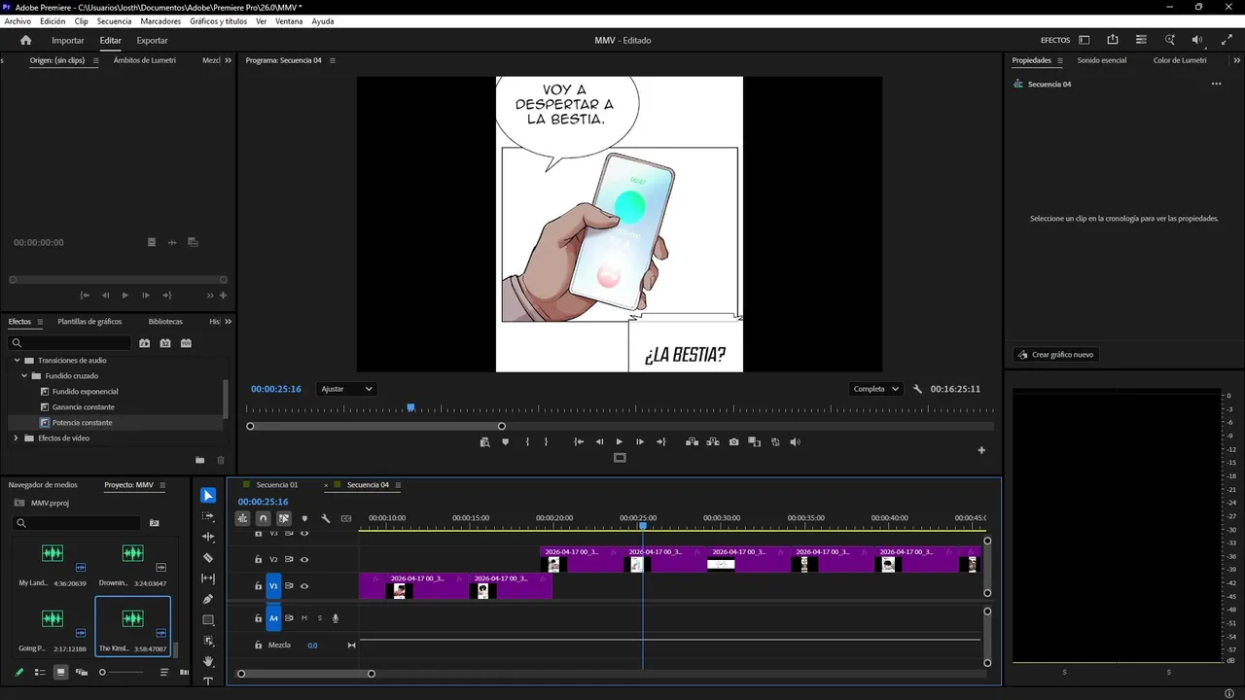The image size is (1245, 700).
Task: Toggle lock on the V2 track
Action: click(258, 560)
